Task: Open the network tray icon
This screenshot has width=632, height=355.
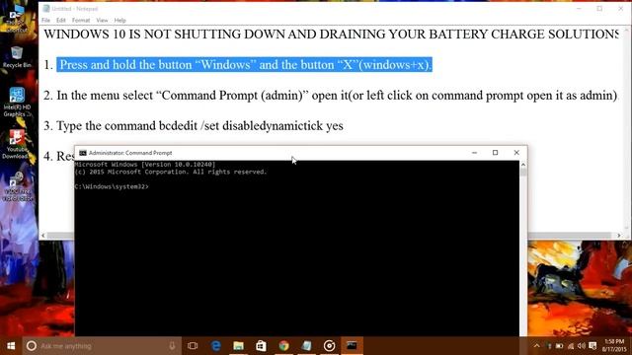Action: (x=571, y=346)
